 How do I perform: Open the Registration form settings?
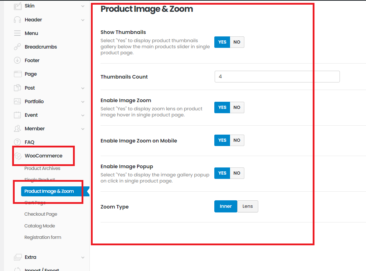tap(43, 237)
